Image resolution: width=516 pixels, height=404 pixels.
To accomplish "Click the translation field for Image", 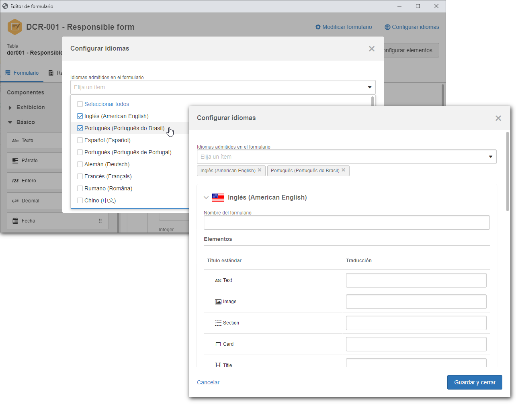I will (416, 302).
